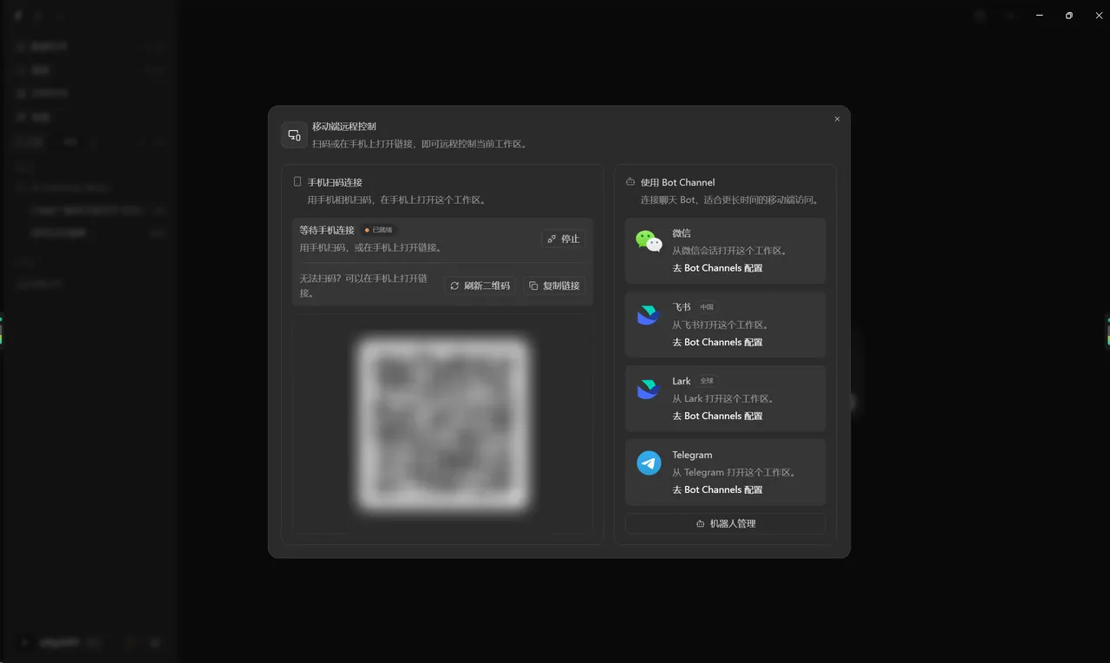1110x663 pixels.
Task: Click the Lark logo icon
Action: (x=649, y=389)
